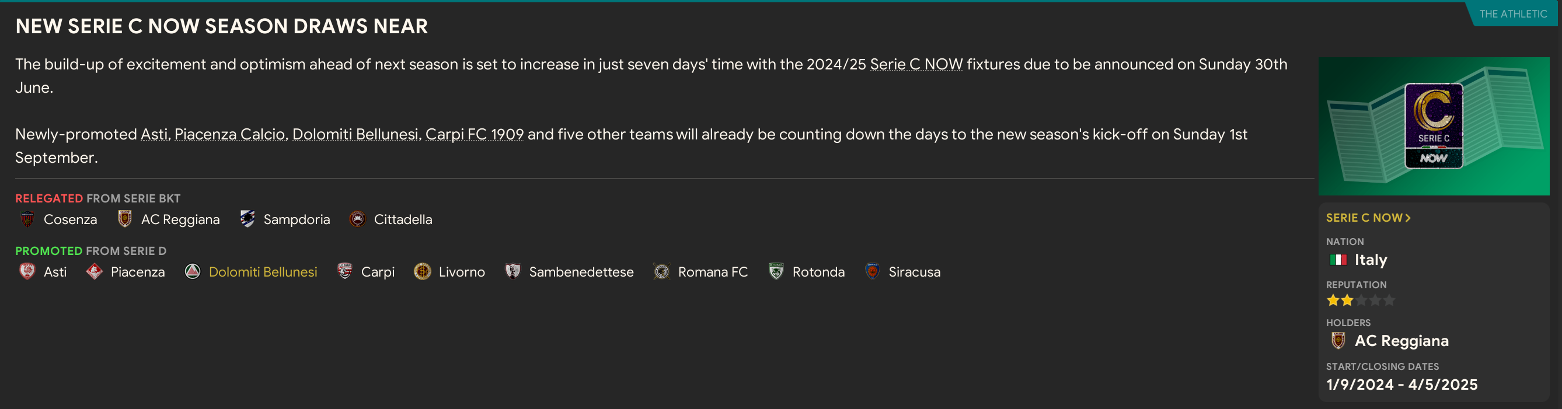The height and width of the screenshot is (409, 1562).
Task: Follow the Piacenza Calcio link in article
Action: point(229,135)
